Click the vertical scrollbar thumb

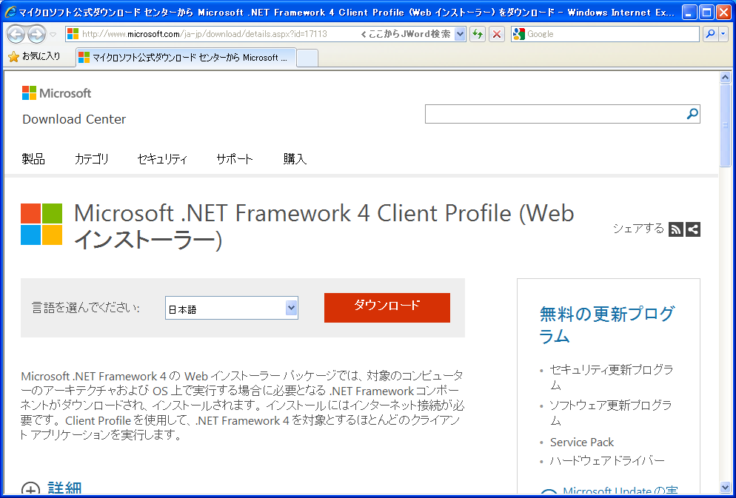[x=725, y=125]
